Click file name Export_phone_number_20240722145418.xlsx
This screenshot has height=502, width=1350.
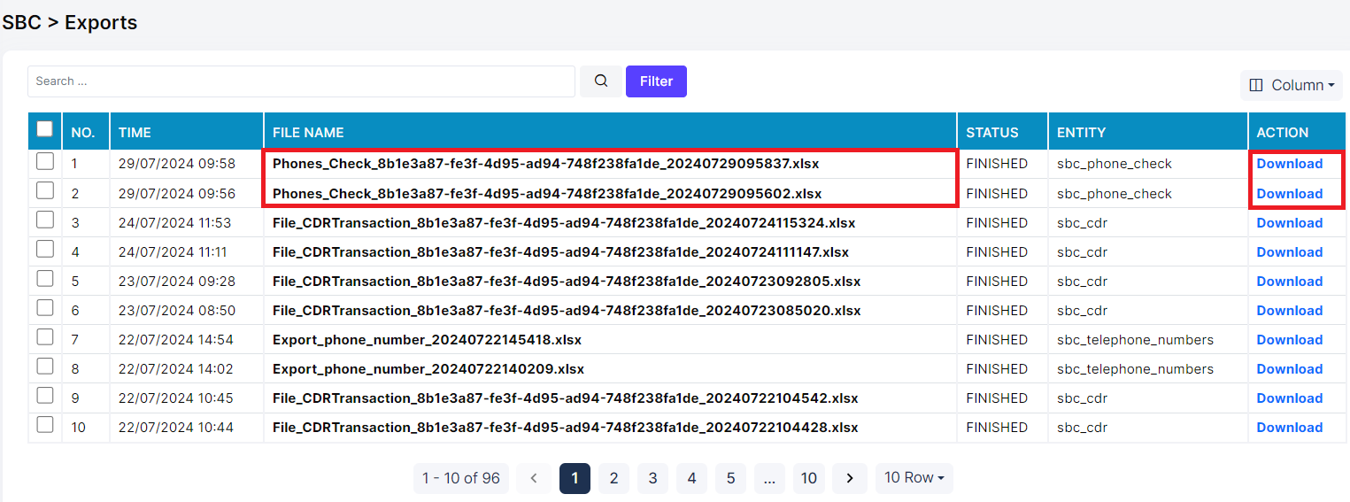pyautogui.click(x=427, y=339)
